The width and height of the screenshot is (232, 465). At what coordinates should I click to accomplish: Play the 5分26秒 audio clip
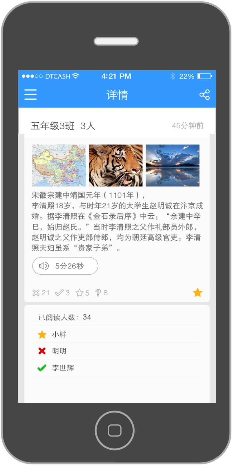point(65,266)
